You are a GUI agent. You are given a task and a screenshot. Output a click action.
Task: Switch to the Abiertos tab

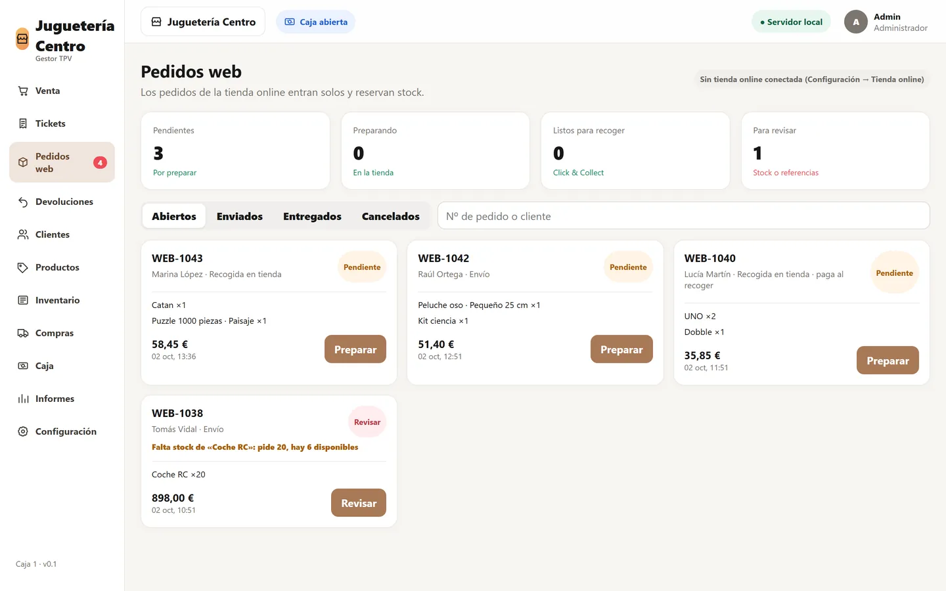click(174, 216)
